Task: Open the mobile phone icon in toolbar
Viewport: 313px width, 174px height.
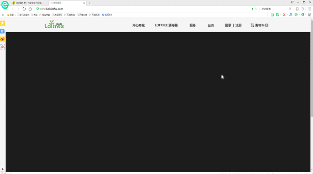Action: pos(297,9)
